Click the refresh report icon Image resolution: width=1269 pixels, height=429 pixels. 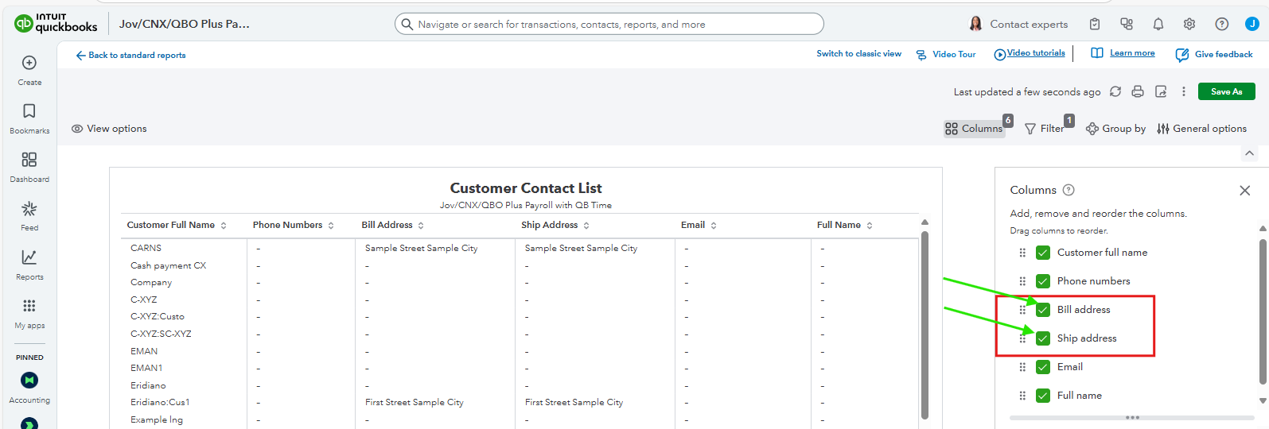click(x=1115, y=91)
